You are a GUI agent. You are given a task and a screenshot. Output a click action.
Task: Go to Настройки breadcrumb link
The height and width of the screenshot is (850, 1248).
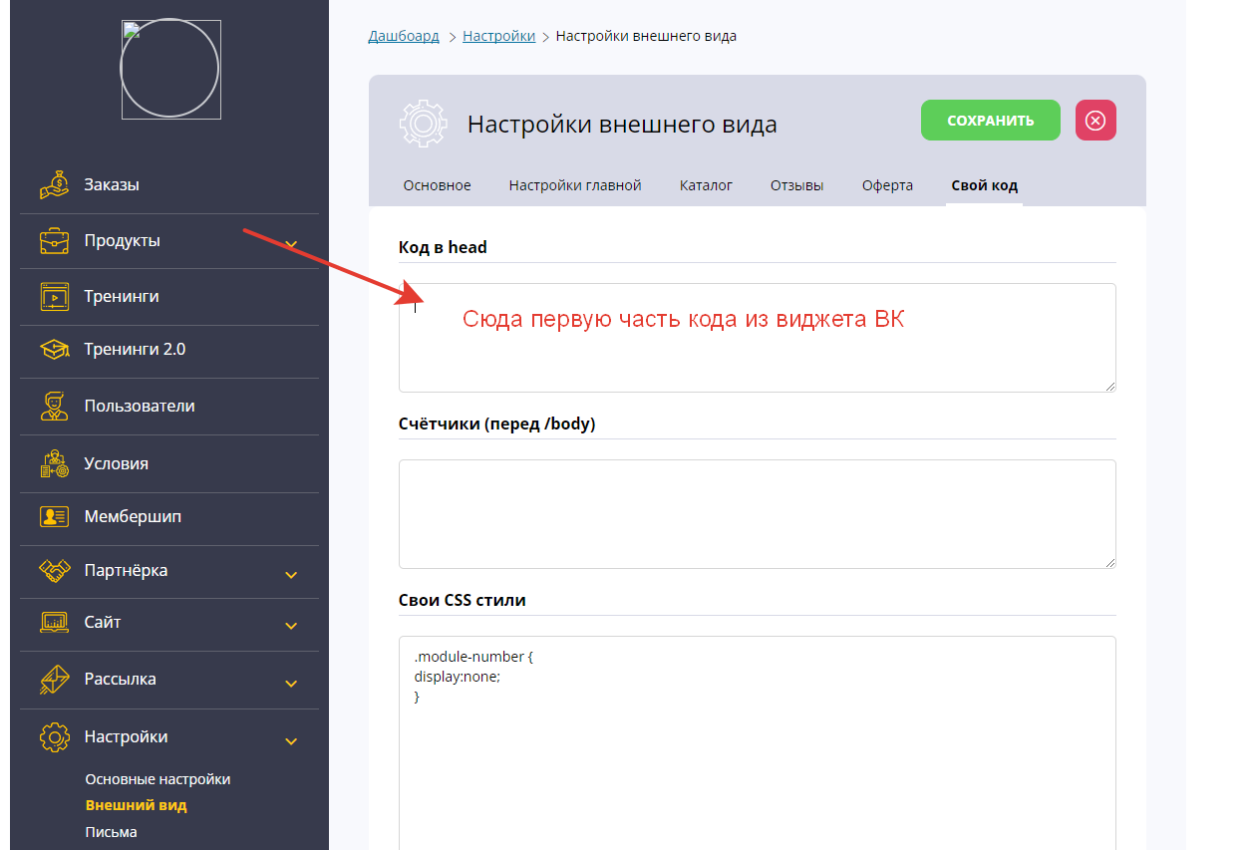pyautogui.click(x=498, y=36)
